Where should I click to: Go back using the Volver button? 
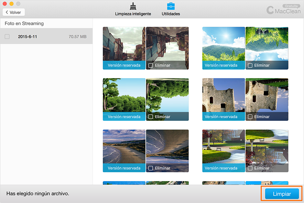(x=14, y=12)
